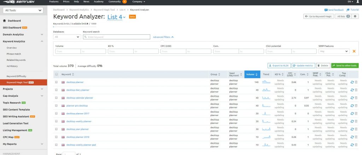Refresh metrics for desktop year planner
This screenshot has width=362, height=155.
[x=352, y=129]
